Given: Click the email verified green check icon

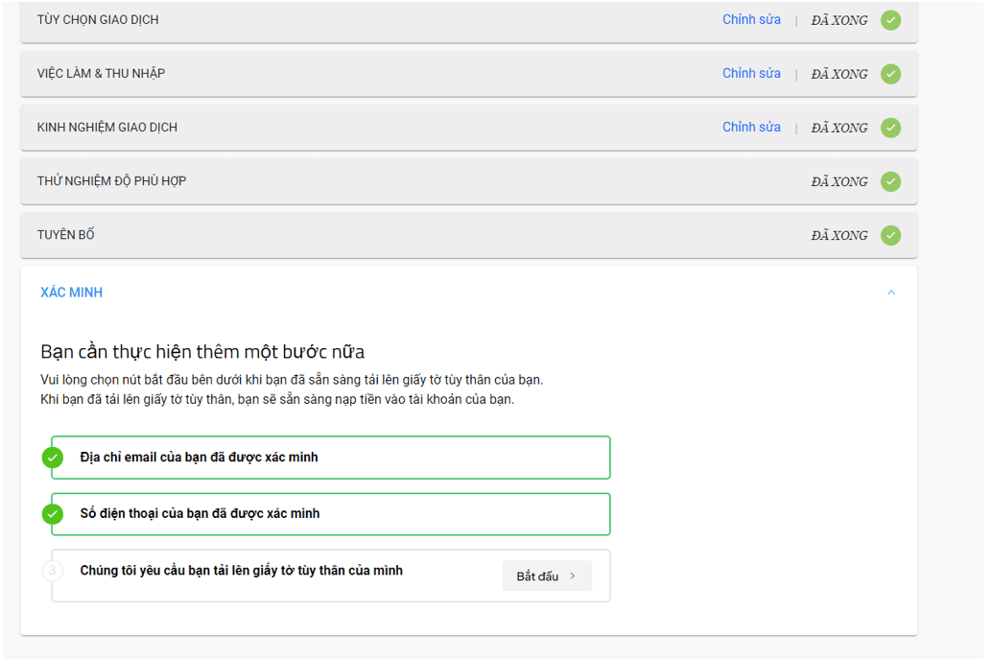Looking at the screenshot, I should click(x=53, y=457).
